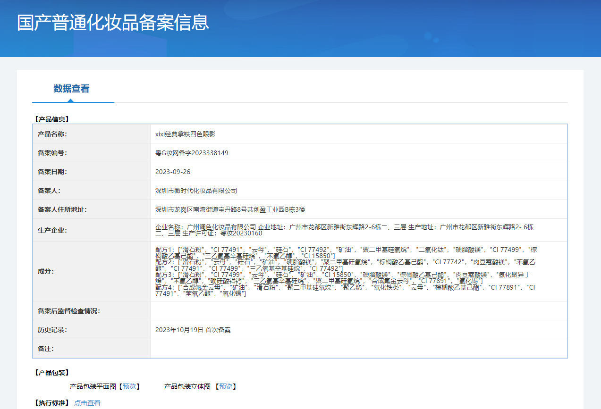
Task: Click the 成分 row label
Action: pos(46,271)
